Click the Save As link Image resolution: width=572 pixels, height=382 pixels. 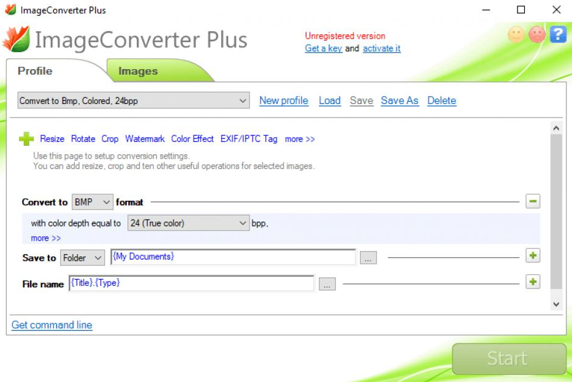(x=400, y=100)
